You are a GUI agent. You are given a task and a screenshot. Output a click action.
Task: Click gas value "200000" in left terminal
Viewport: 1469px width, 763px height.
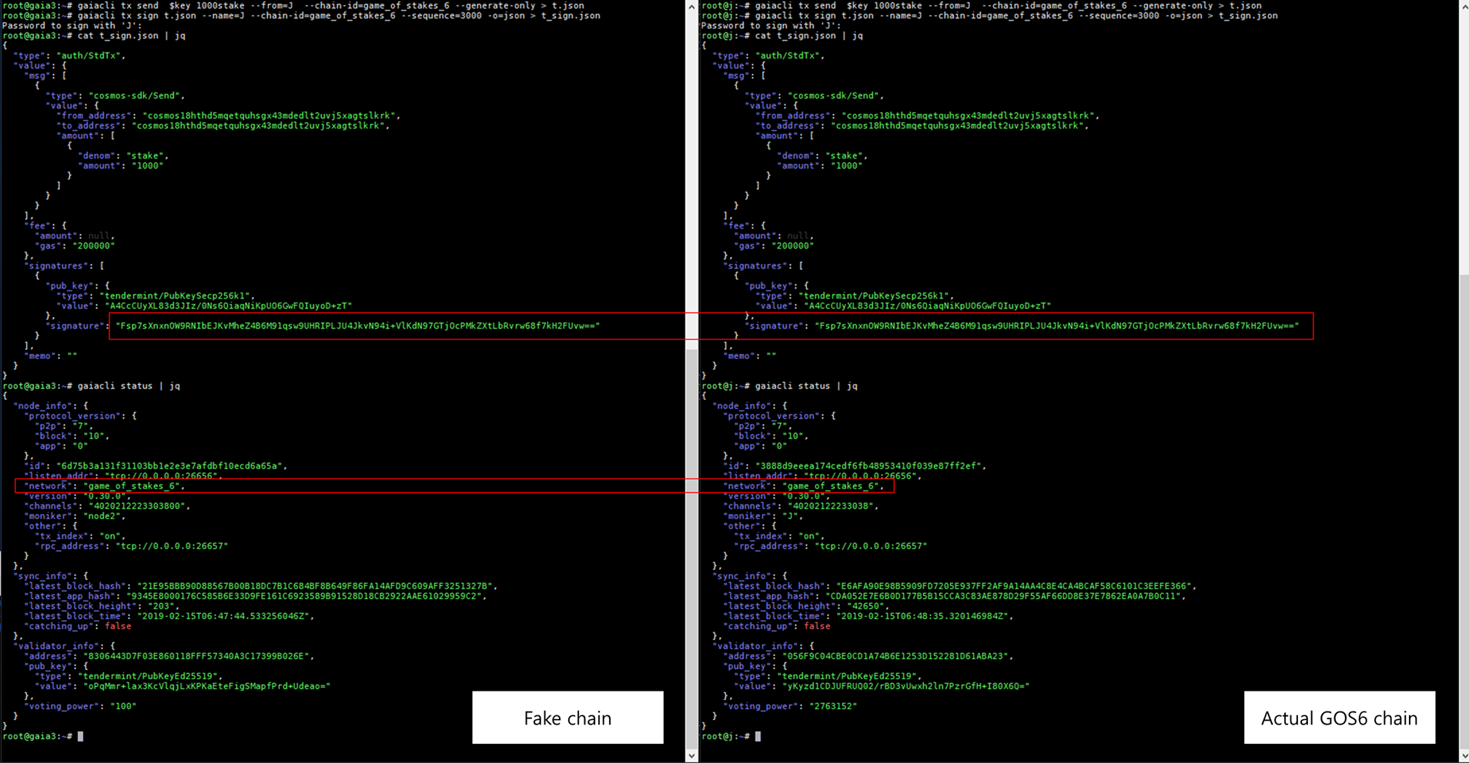click(x=94, y=246)
